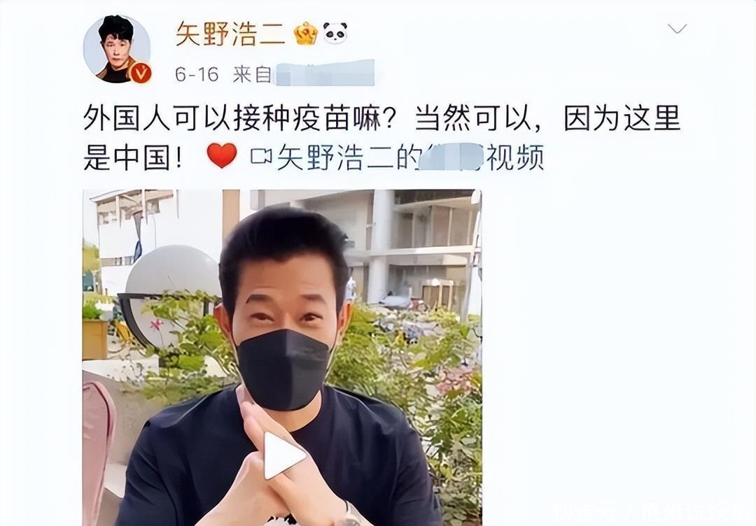Viewport: 756px width, 526px height.
Task: Click the text 外国人可以接种疫苗嘛
Action: (x=232, y=118)
